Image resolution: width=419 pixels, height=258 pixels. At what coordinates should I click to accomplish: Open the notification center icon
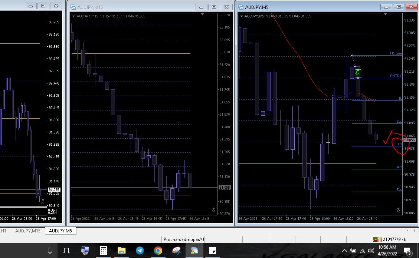407,251
